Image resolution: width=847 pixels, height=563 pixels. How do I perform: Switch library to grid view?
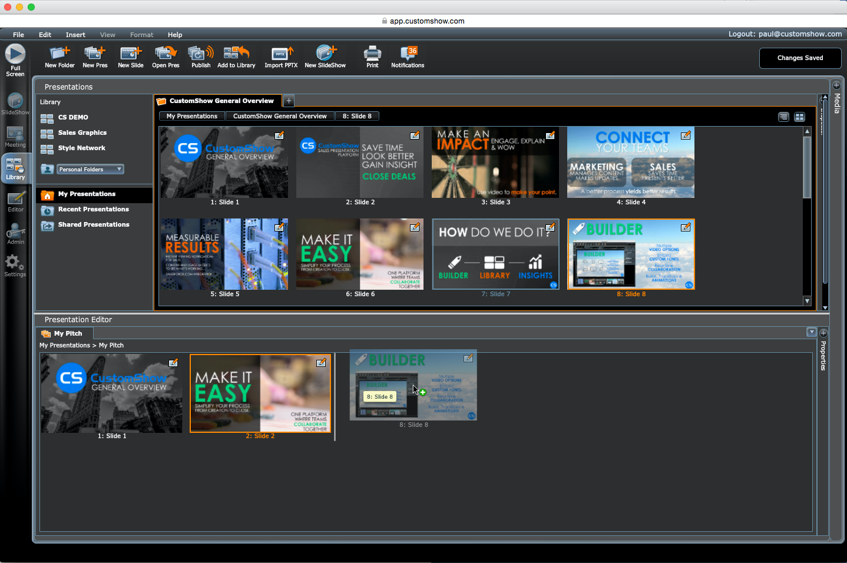799,117
